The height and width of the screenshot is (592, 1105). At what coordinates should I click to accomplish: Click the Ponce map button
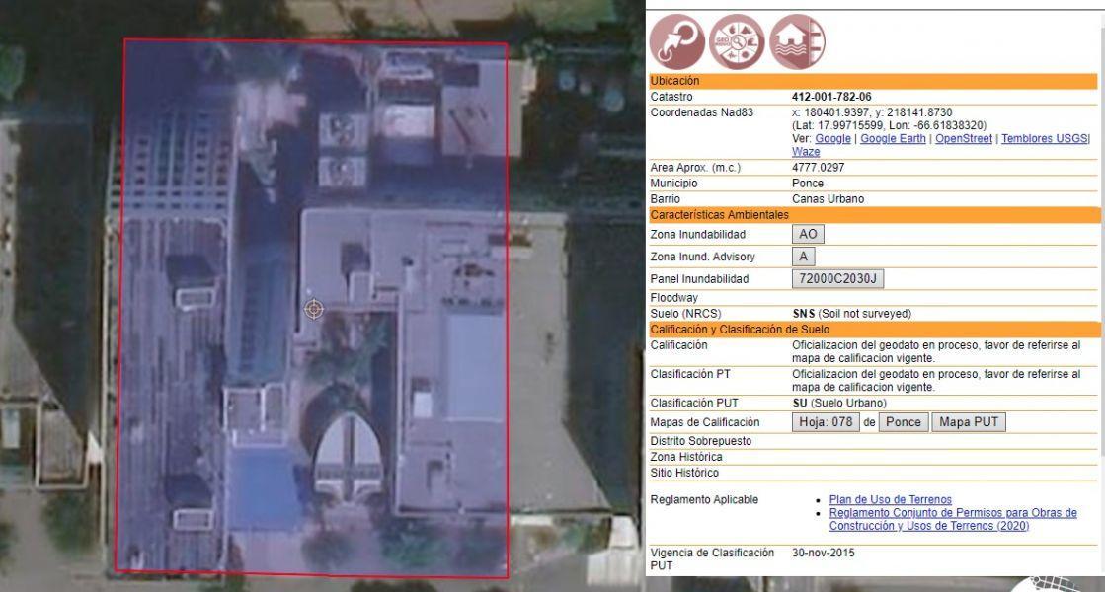coord(904,422)
